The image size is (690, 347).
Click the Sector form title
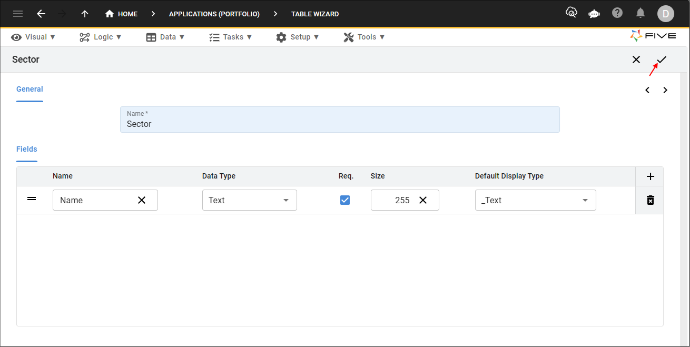[x=26, y=60]
